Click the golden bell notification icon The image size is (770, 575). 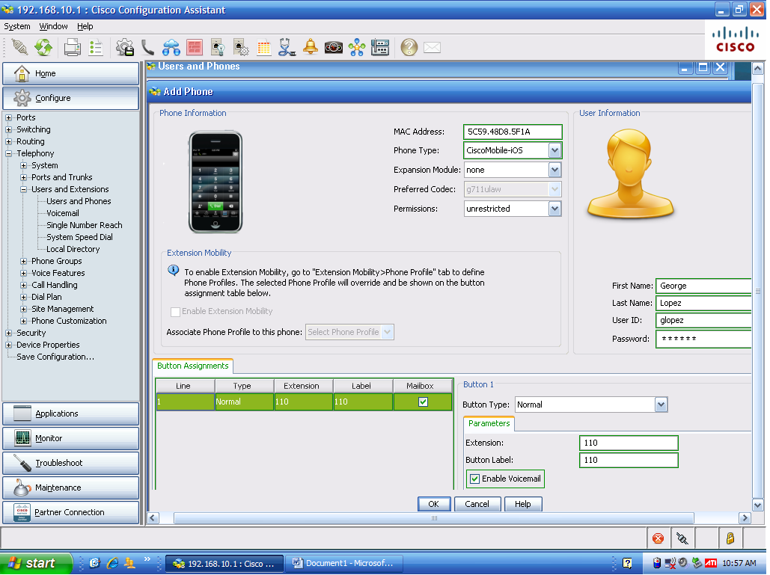[x=311, y=47]
